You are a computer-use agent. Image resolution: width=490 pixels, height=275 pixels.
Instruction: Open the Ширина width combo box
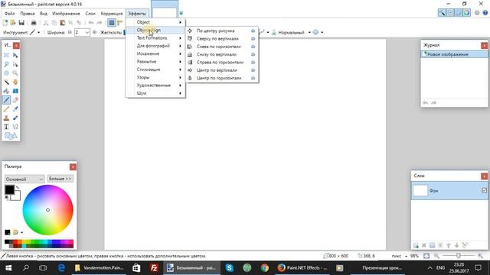coord(82,32)
